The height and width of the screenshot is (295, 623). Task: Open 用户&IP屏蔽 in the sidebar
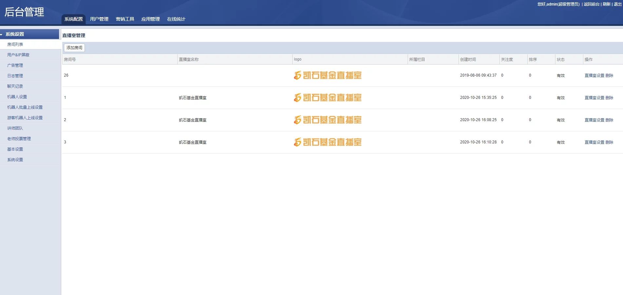point(18,55)
